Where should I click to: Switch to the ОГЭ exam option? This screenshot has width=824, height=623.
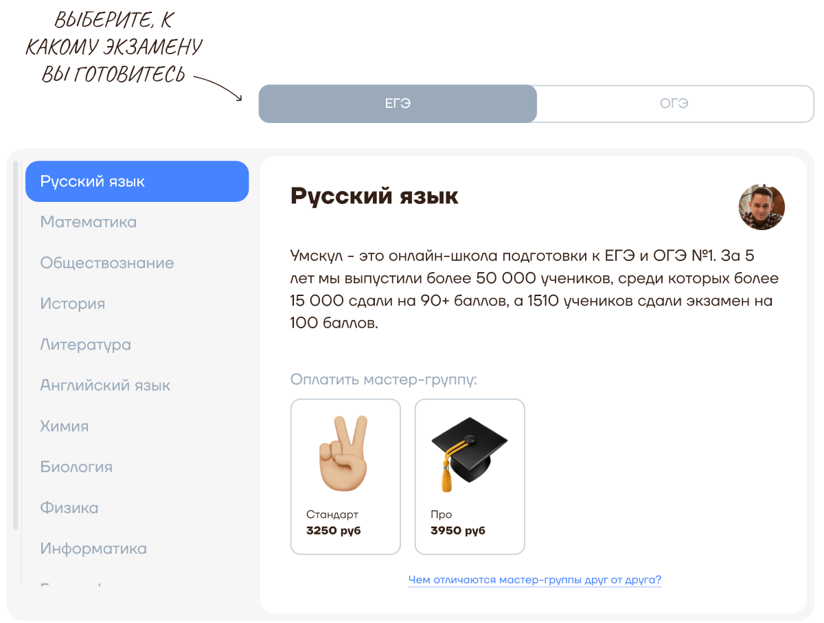675,104
